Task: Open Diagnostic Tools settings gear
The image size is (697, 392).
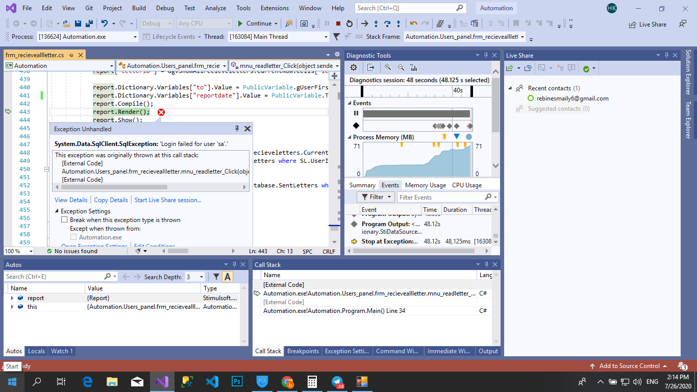Action: coord(353,67)
